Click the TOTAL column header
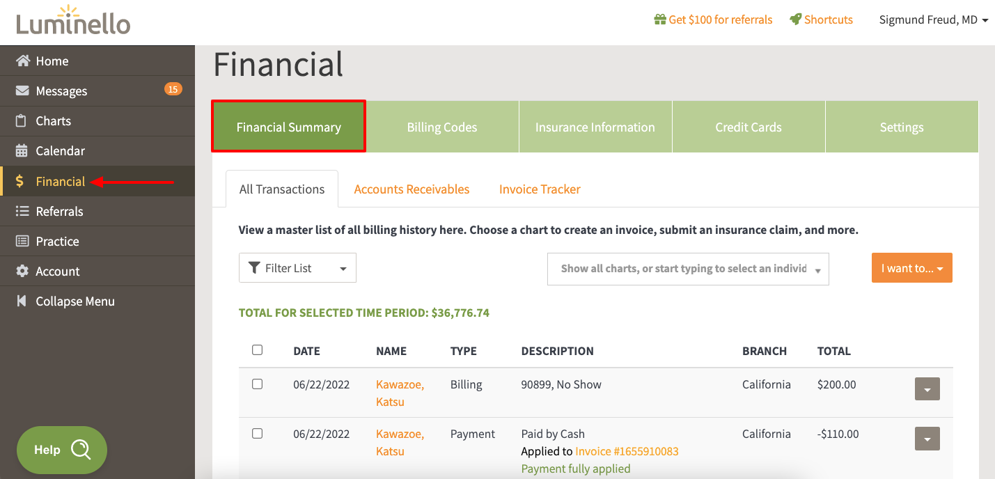 [834, 351]
